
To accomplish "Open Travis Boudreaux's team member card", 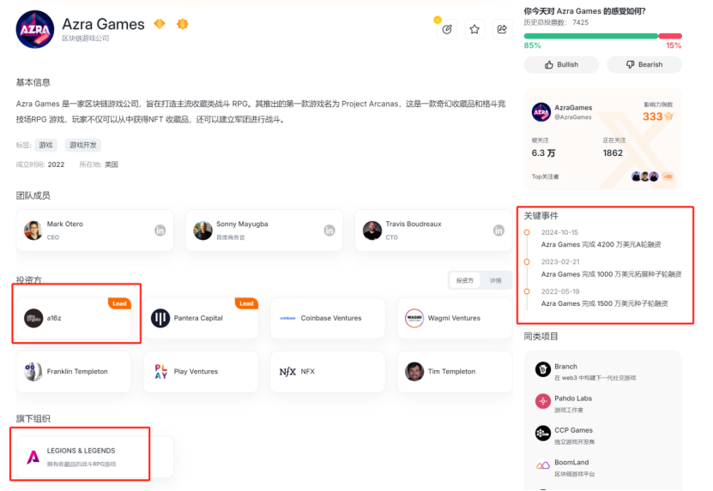I will [433, 231].
